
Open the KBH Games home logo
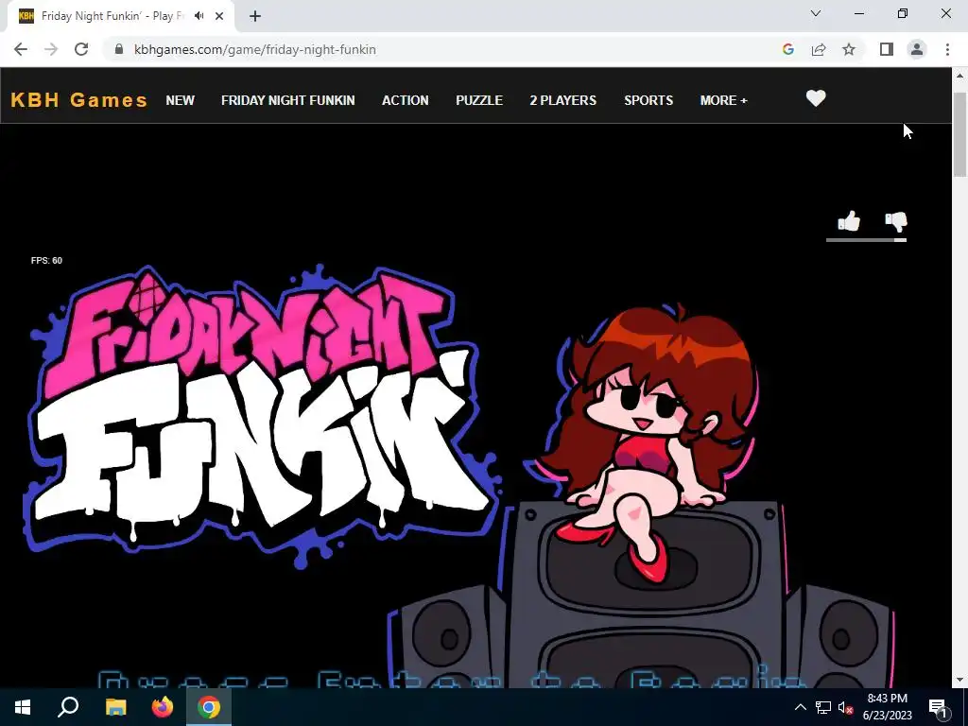[79, 100]
